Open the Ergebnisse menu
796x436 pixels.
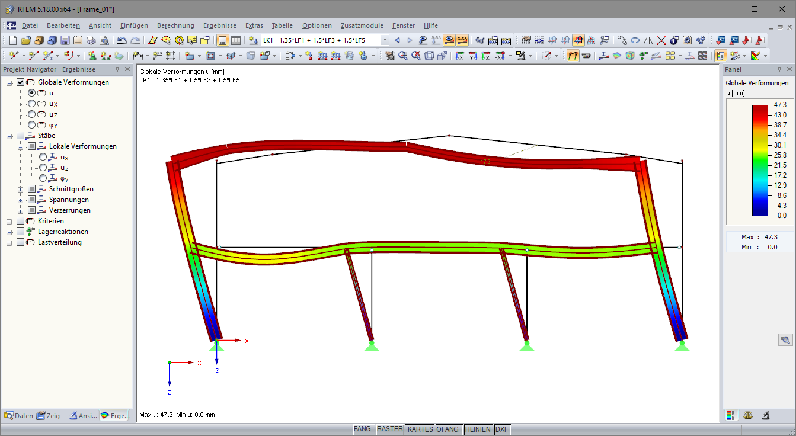[220, 25]
